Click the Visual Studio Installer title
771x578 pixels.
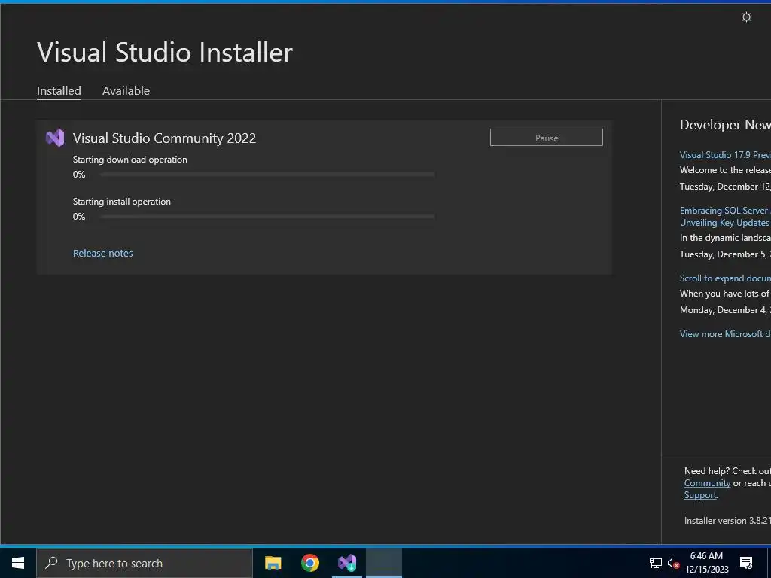[x=165, y=52]
